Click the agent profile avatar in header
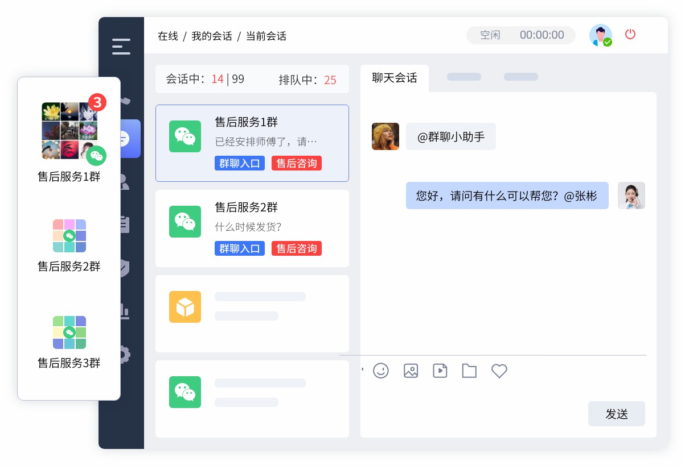 (x=600, y=35)
